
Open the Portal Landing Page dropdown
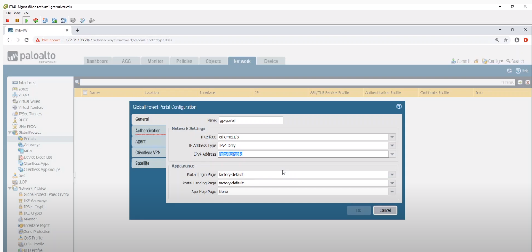tap(392, 183)
